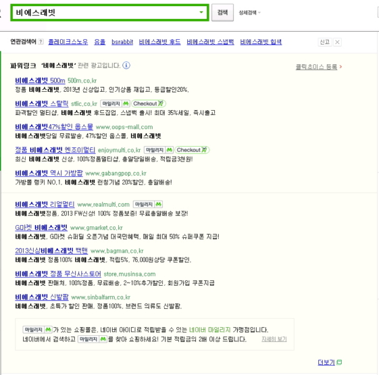Click the help question mark next to 연관검색어
Image resolution: width=379 pixels, height=375 pixels.
[x=41, y=42]
